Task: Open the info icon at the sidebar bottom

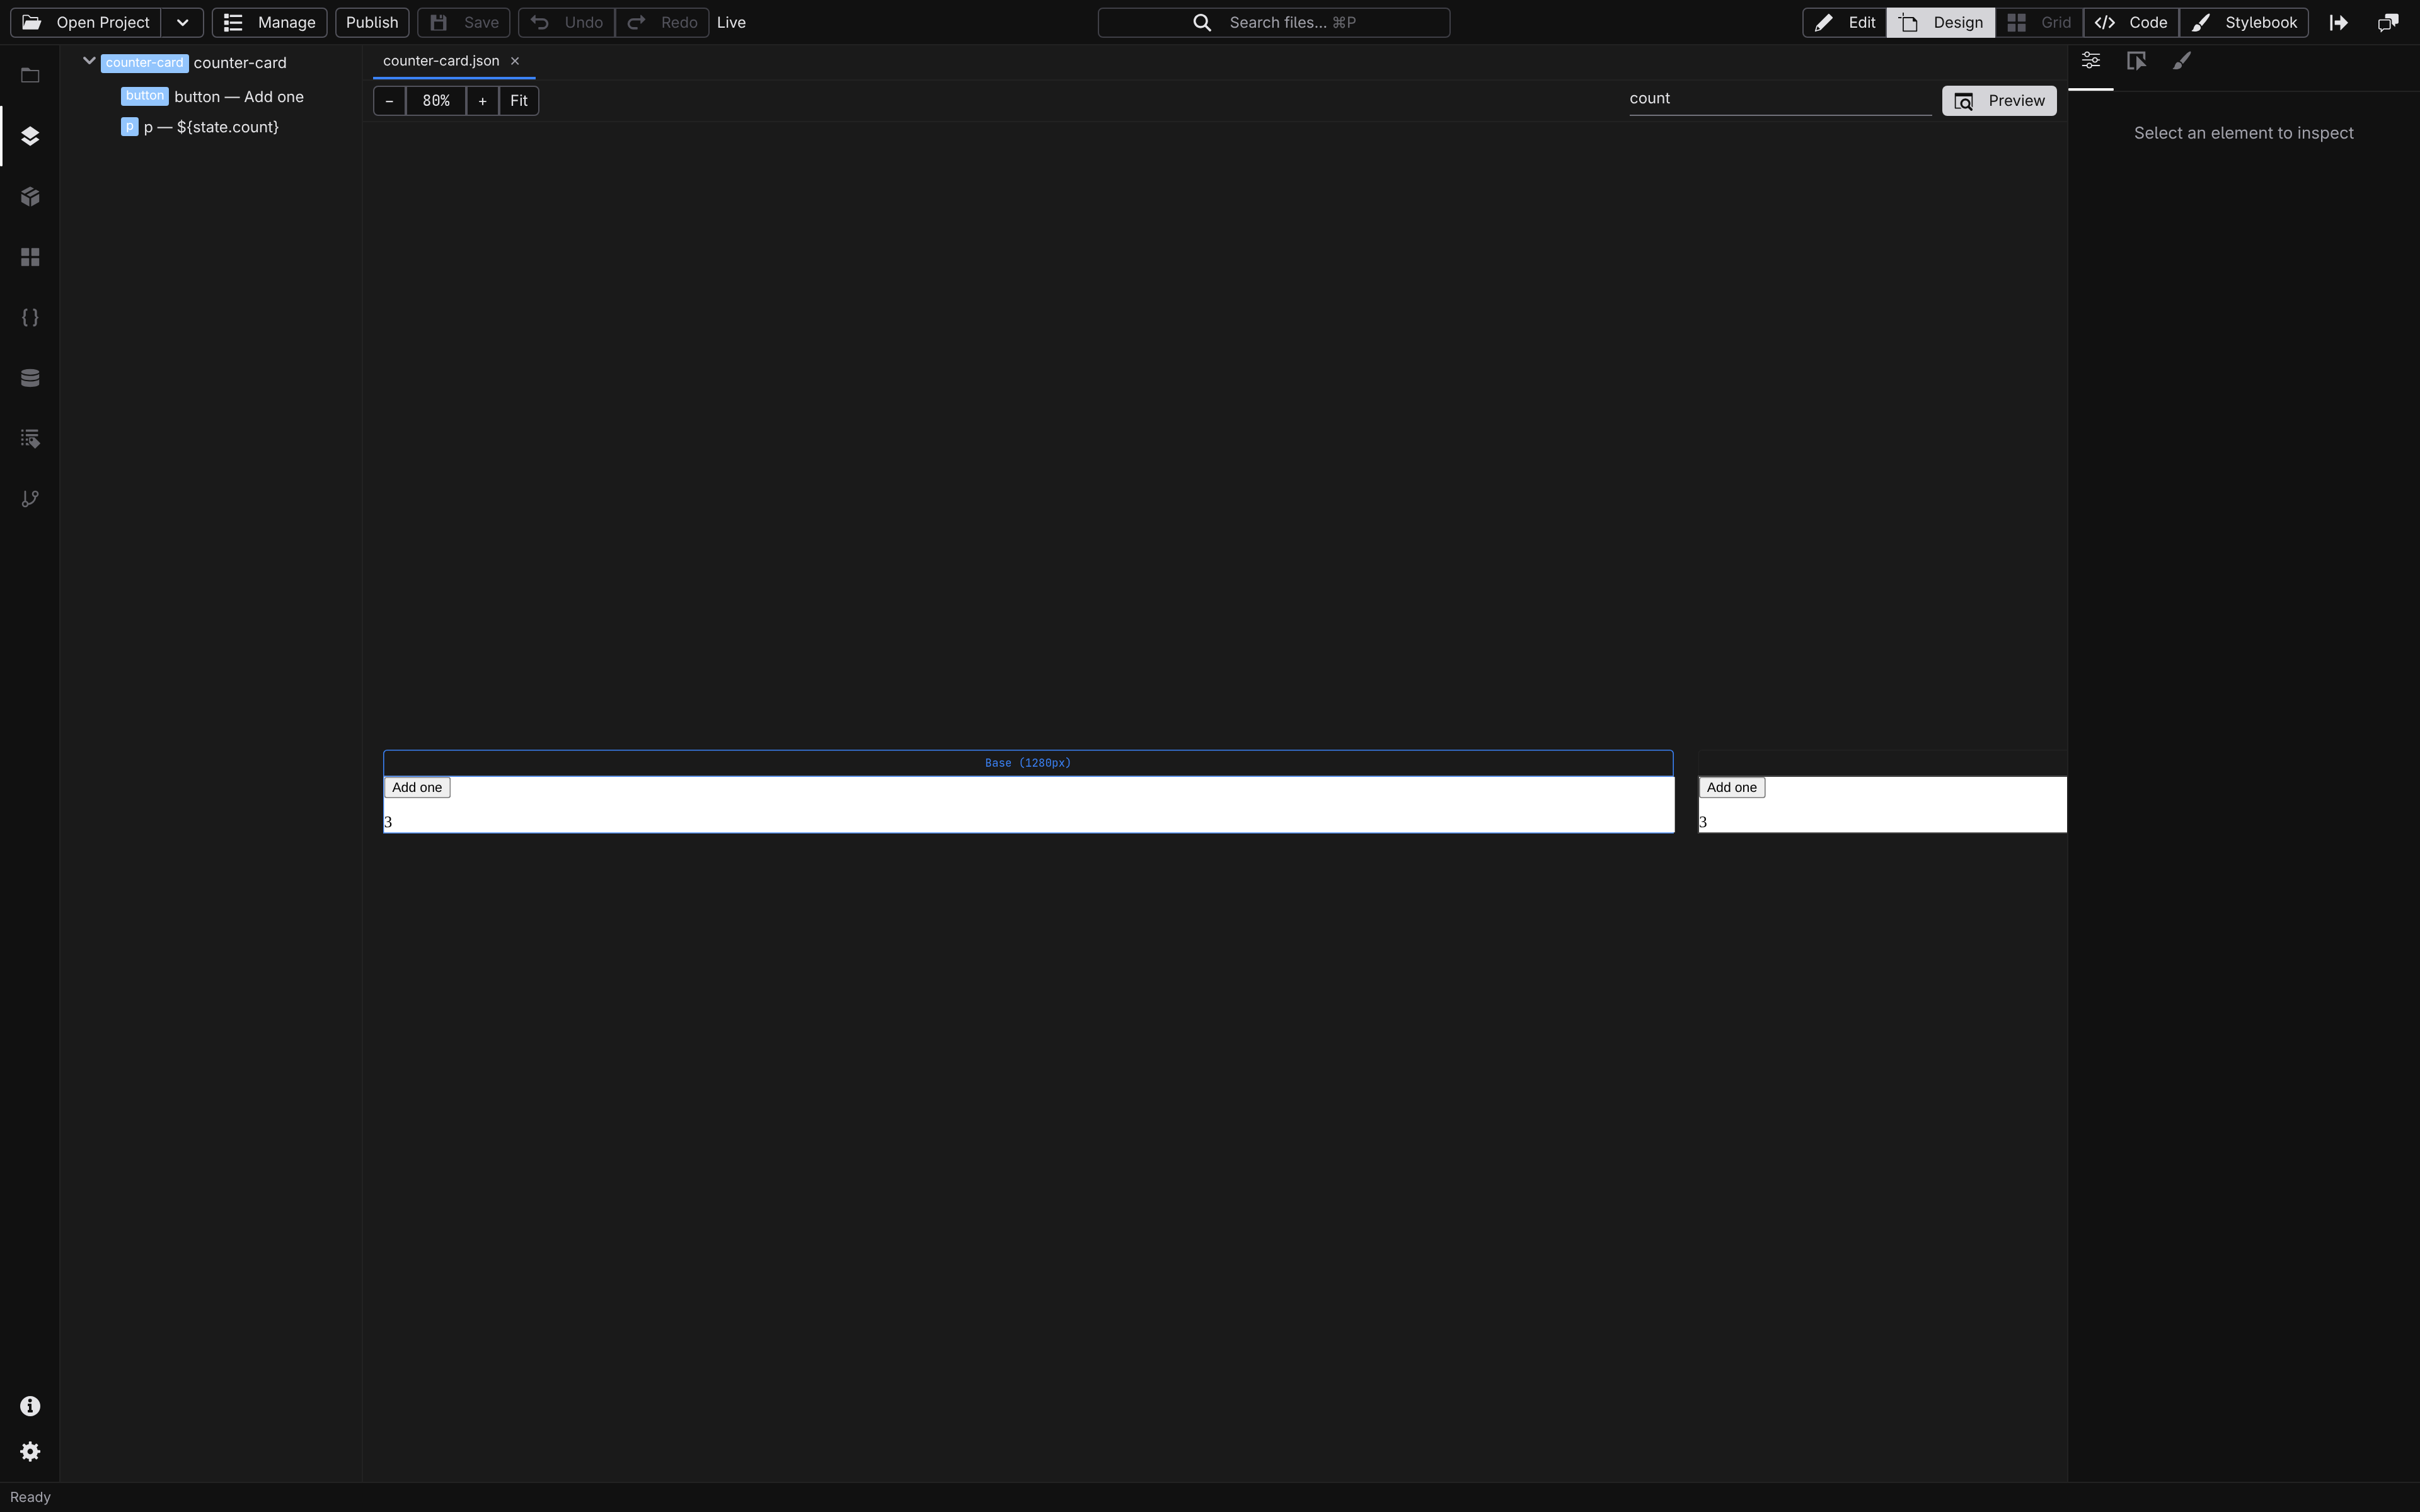Action: 30,1406
